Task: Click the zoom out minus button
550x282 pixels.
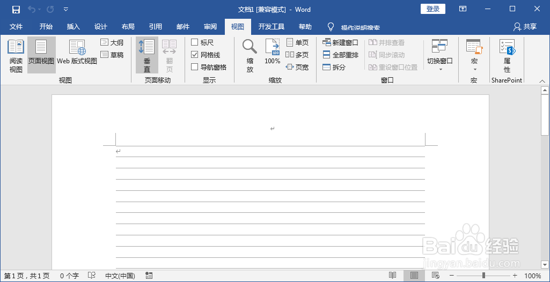Action: pos(452,276)
